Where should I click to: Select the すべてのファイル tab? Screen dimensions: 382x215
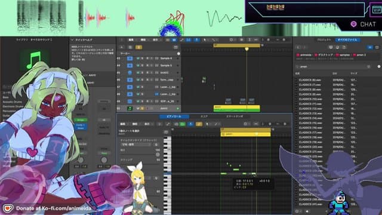348,40
